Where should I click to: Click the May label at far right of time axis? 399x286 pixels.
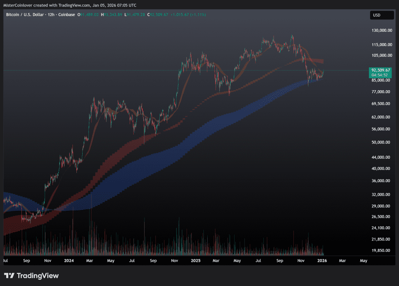(363, 260)
